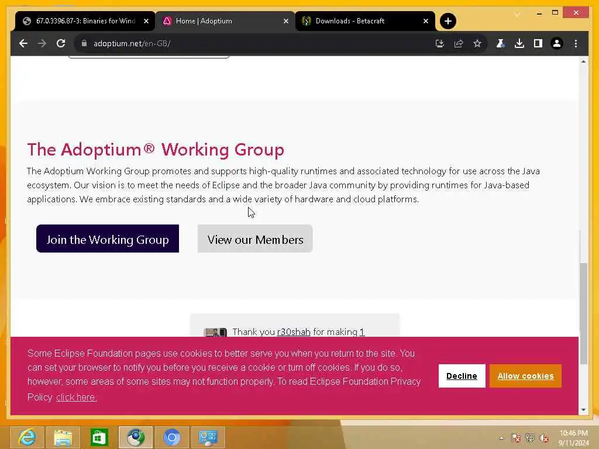Switch to the Downloads - Betacraft tab
The width and height of the screenshot is (599, 449).
coord(365,21)
